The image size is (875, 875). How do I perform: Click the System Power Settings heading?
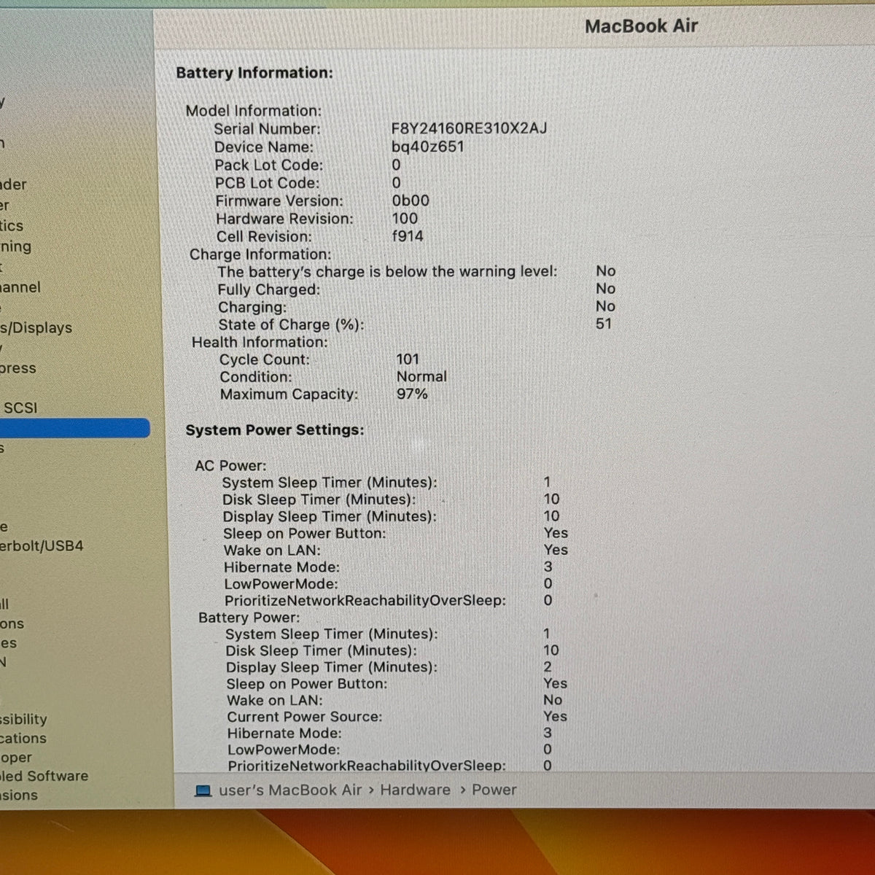(x=275, y=430)
